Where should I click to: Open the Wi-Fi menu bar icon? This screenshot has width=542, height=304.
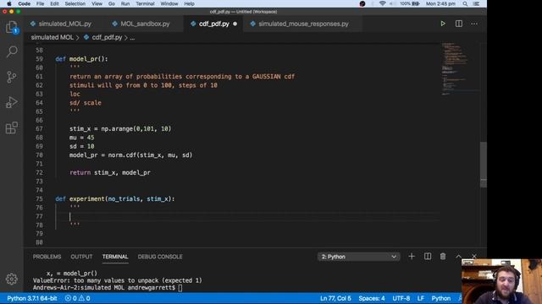(382, 3)
